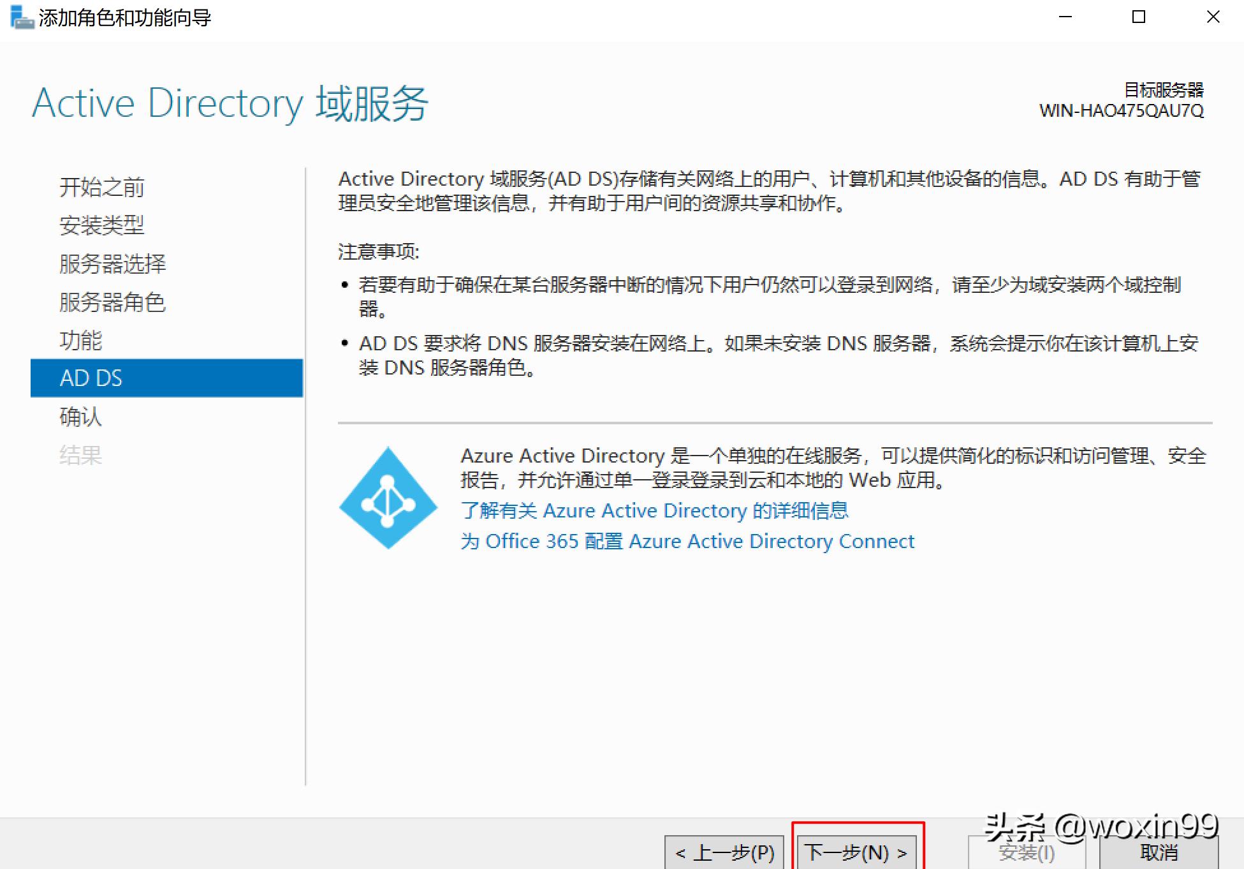
Task: Open the 服务器选择 step
Action: pyautogui.click(x=112, y=264)
